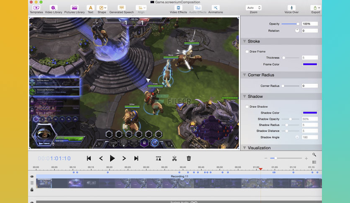Cut the clip with the scissors tool

pyautogui.click(x=175, y=159)
